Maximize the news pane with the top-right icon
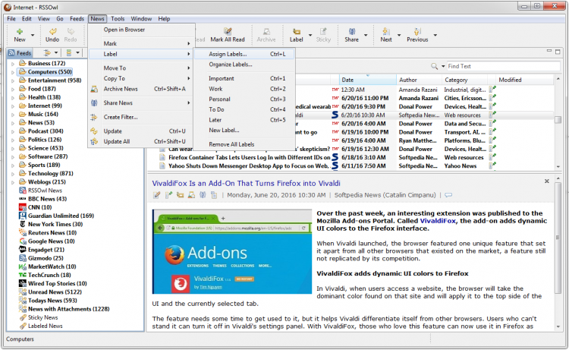569x350 pixels. [558, 52]
